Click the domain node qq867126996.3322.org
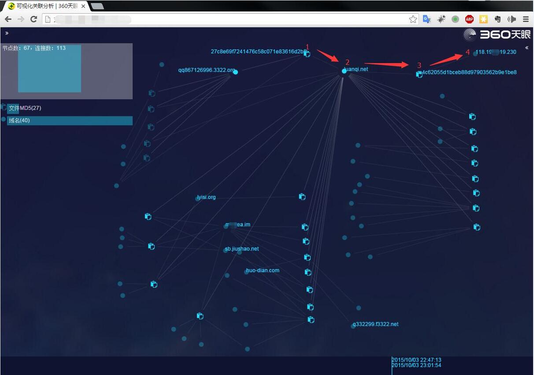Screen dimensions: 534x375 coord(235,72)
